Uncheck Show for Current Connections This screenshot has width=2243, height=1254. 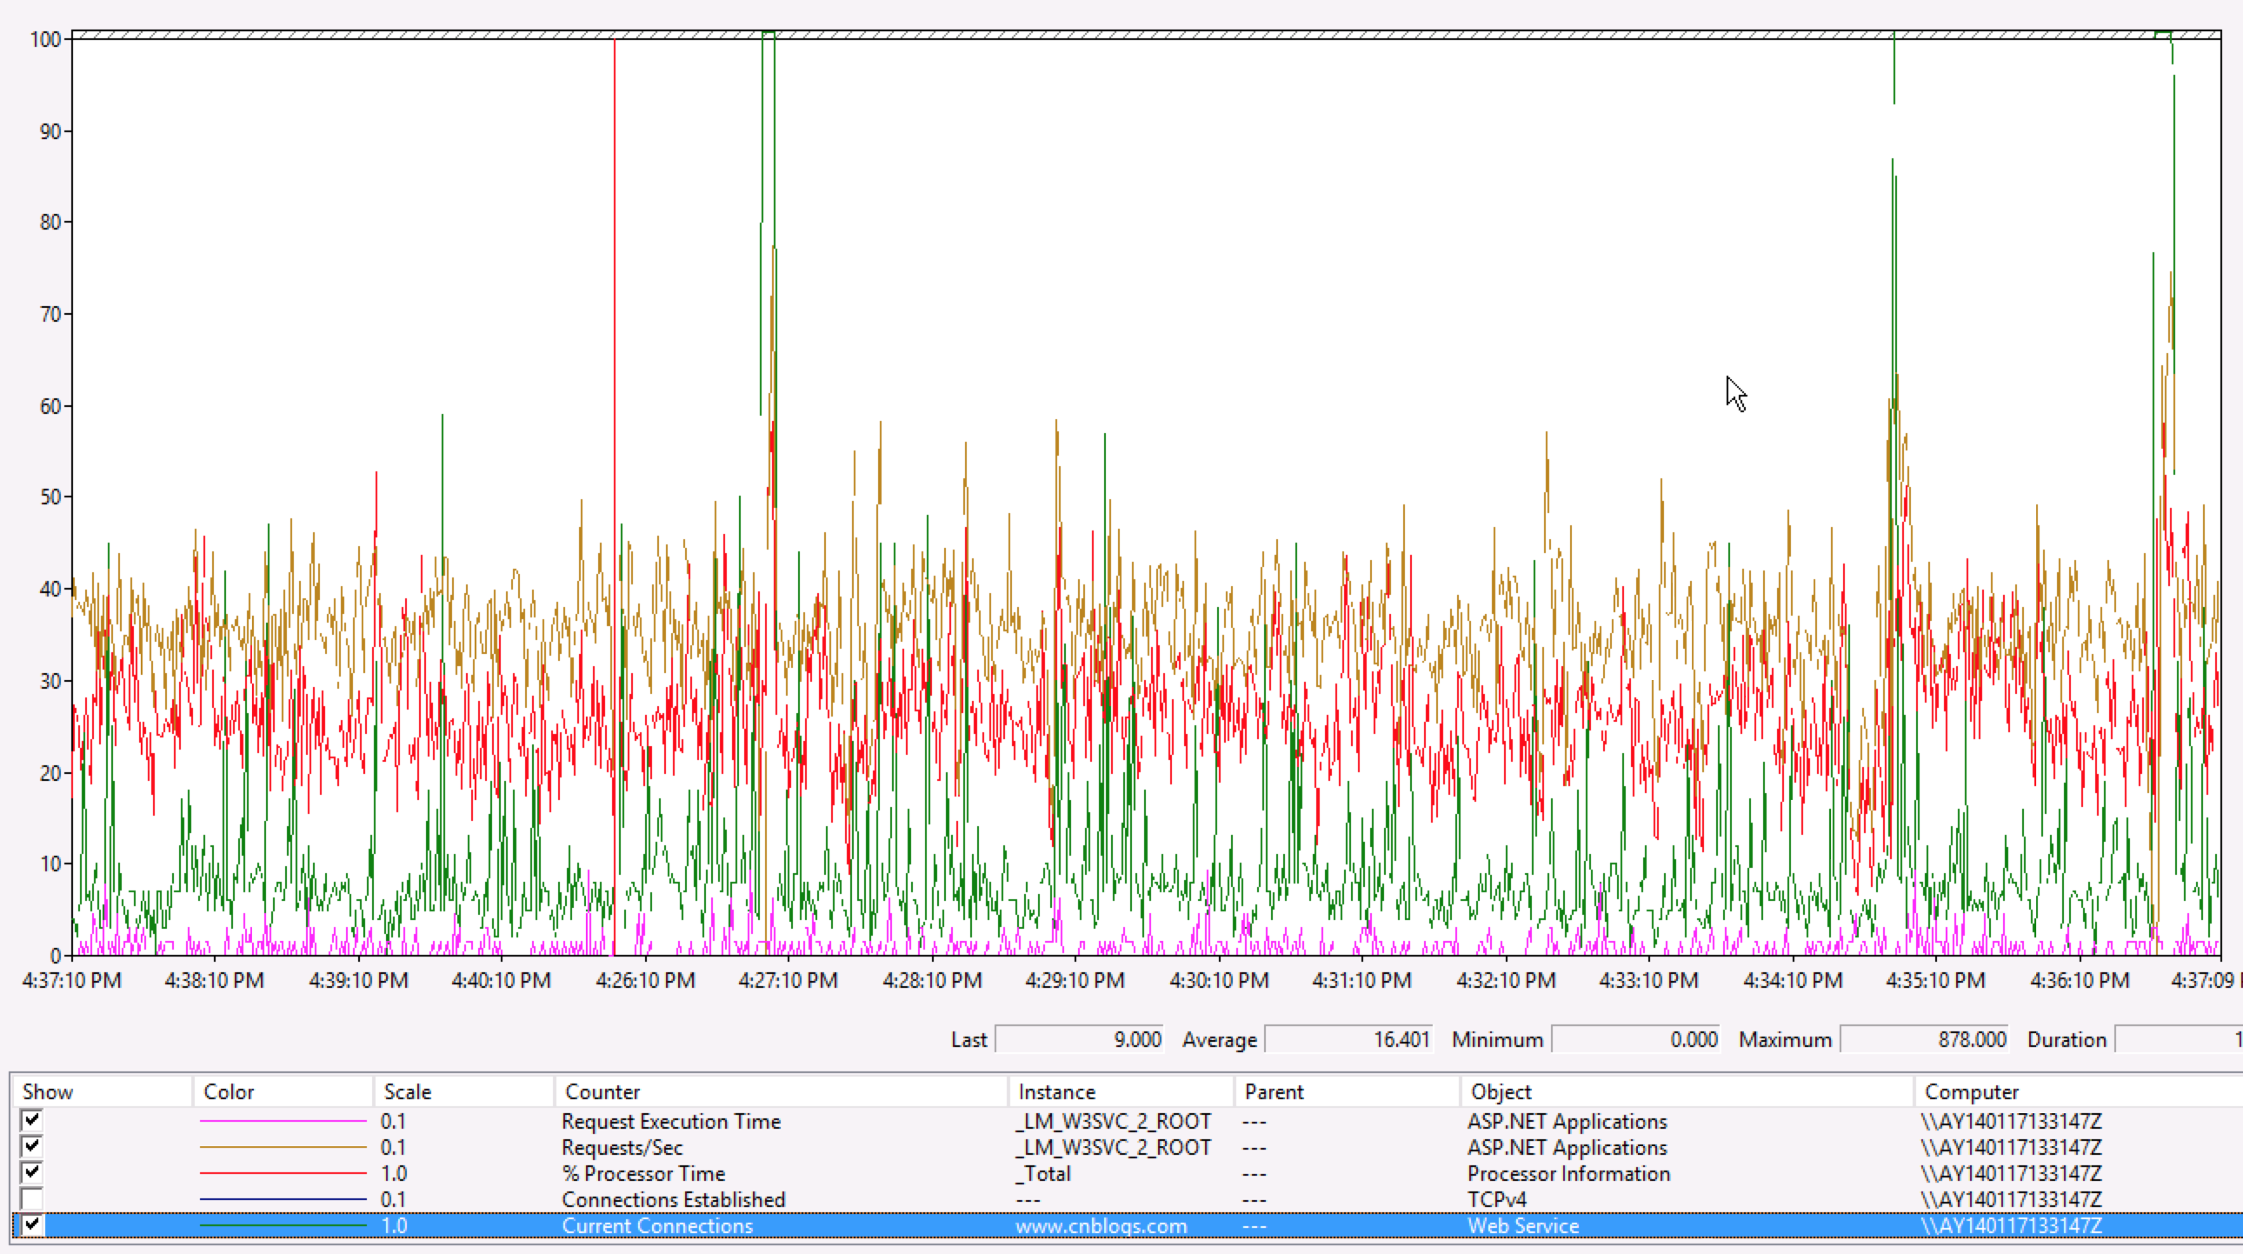(x=32, y=1224)
